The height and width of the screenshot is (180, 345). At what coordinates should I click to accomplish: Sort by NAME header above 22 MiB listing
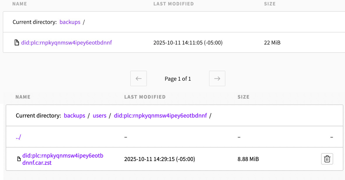click(21, 4)
